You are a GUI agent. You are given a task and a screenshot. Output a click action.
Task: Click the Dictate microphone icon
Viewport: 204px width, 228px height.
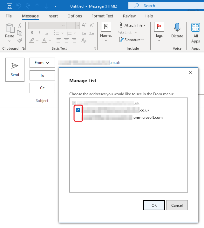coord(177,28)
